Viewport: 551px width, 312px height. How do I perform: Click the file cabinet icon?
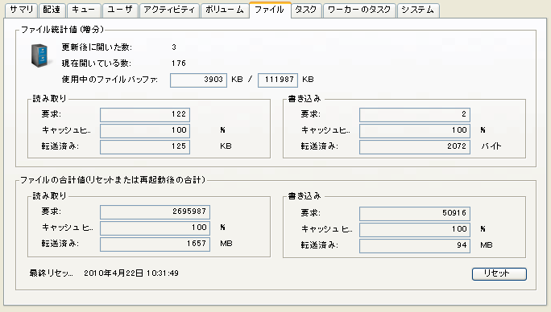coord(39,55)
